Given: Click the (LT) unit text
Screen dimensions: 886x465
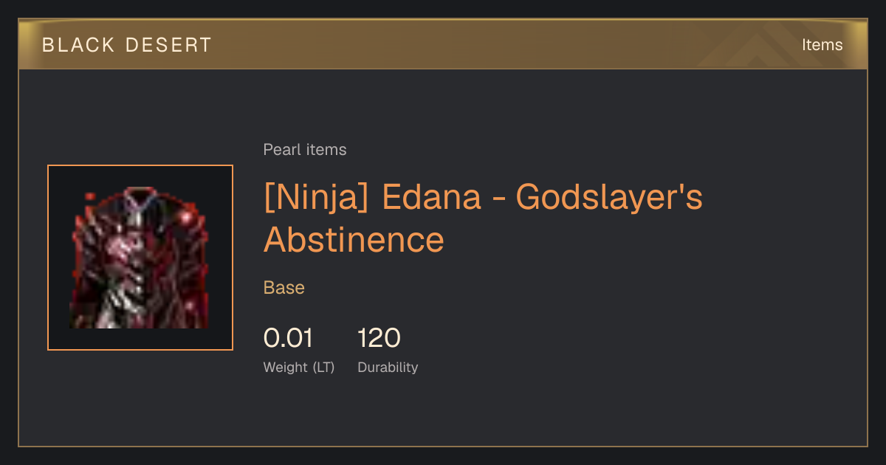Looking at the screenshot, I should (323, 368).
